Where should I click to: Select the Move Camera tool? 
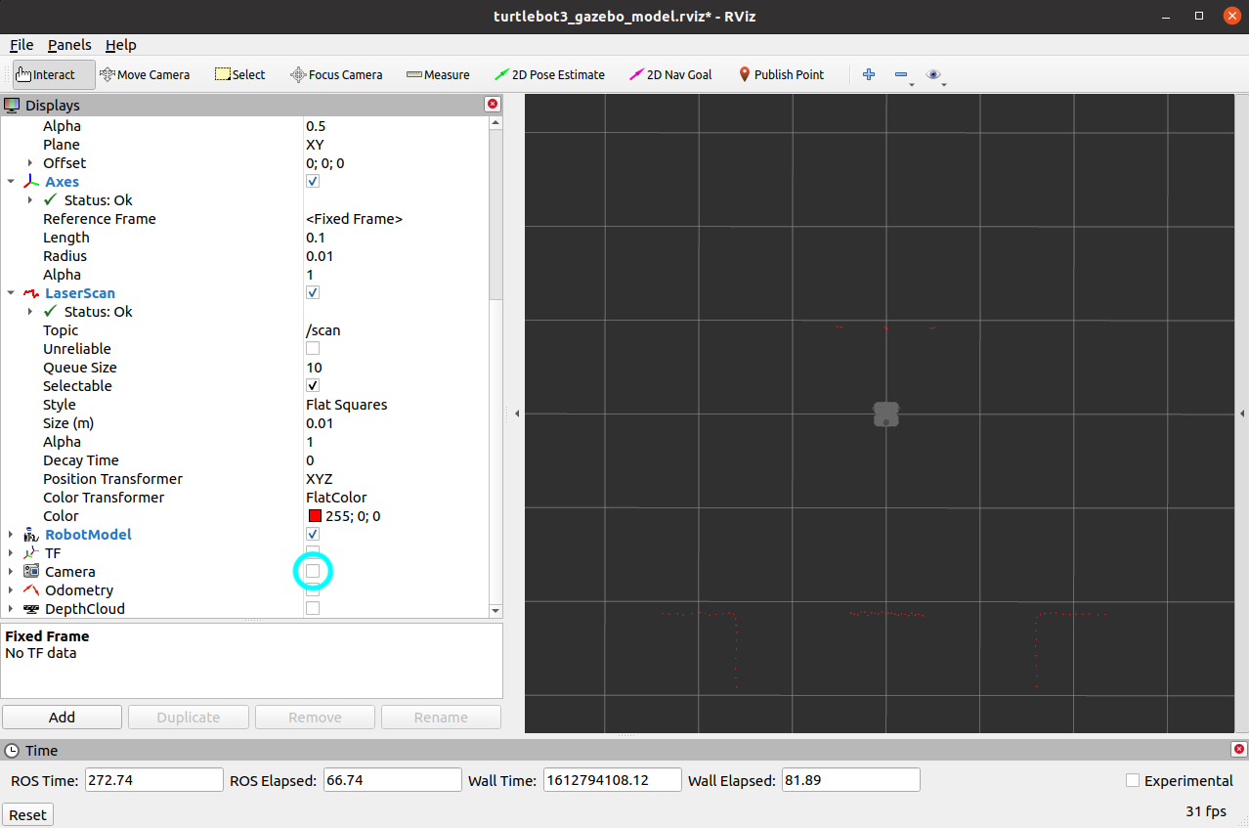145,74
